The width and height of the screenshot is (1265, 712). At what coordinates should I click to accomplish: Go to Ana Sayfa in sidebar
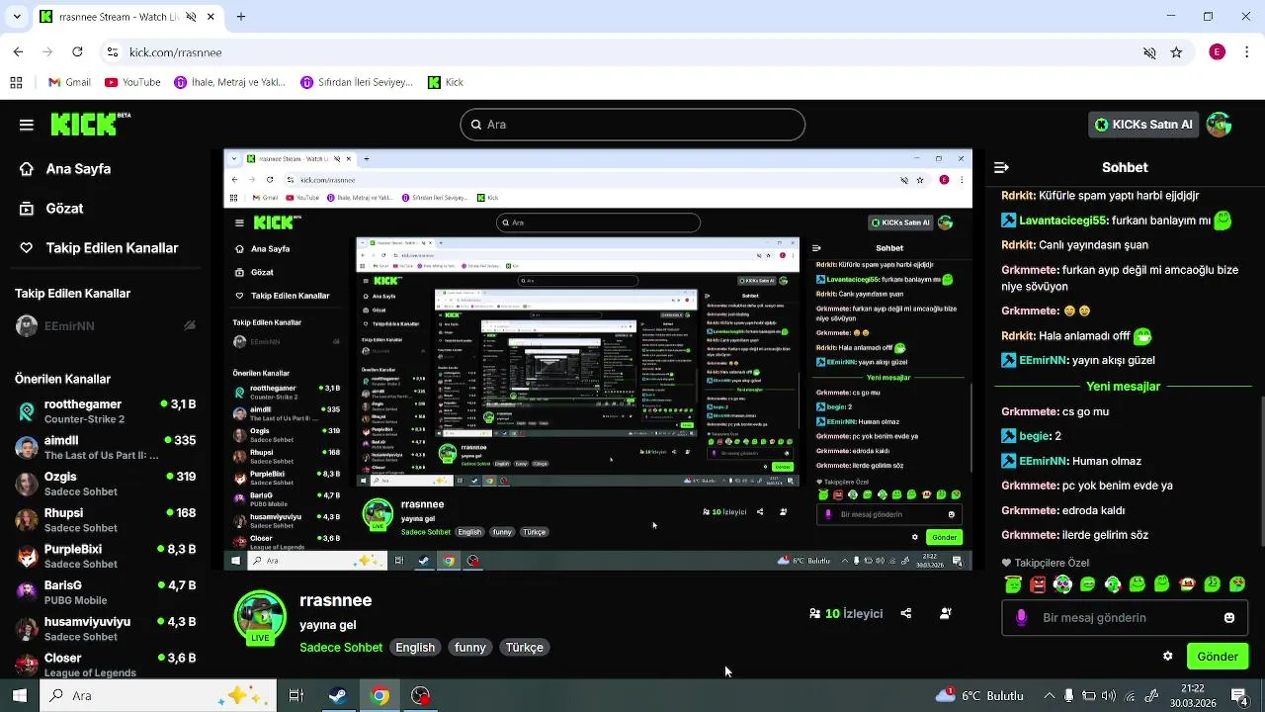click(x=65, y=169)
